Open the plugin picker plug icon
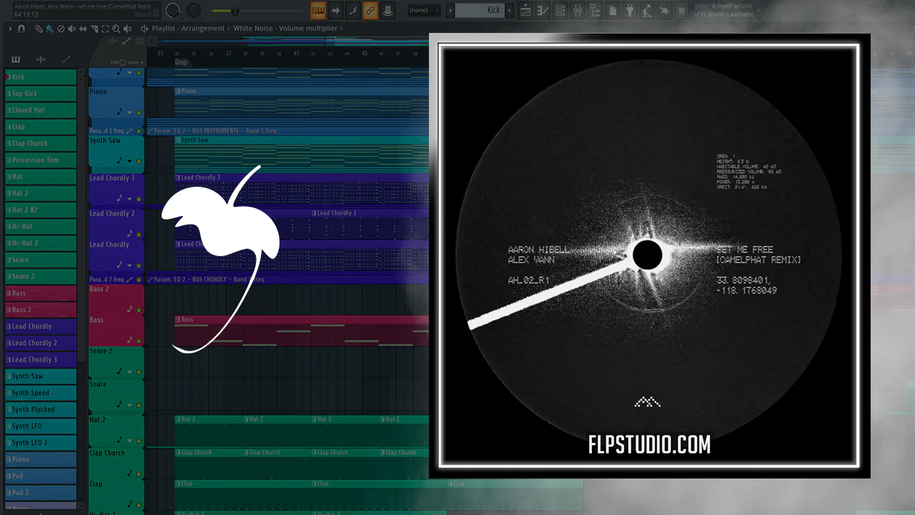 pos(630,10)
